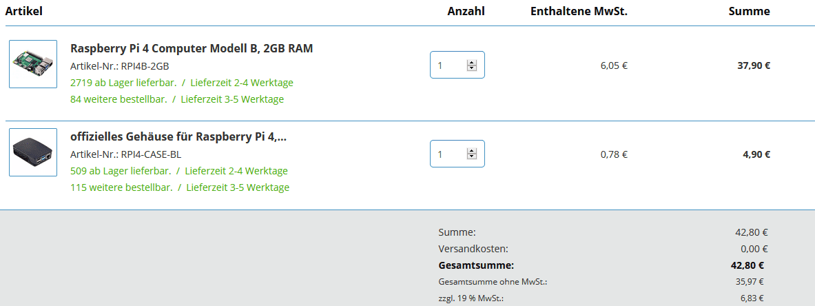Open Raspberry Pi 4 Computer Modell B link

192,48
